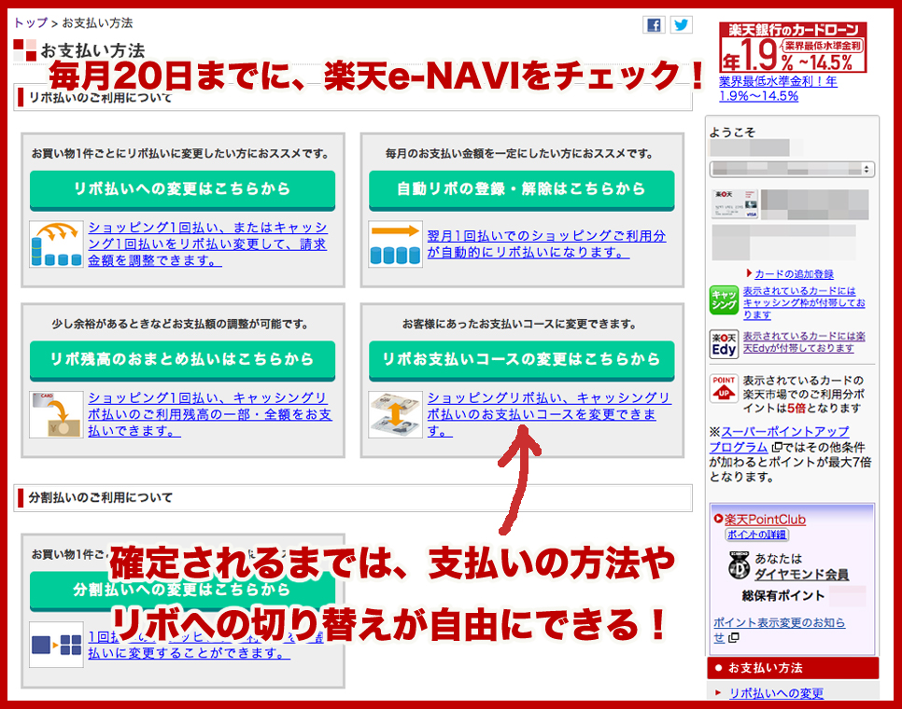
Task: Open ご利用残高の一部・全額をお支払い link
Action: point(210,414)
